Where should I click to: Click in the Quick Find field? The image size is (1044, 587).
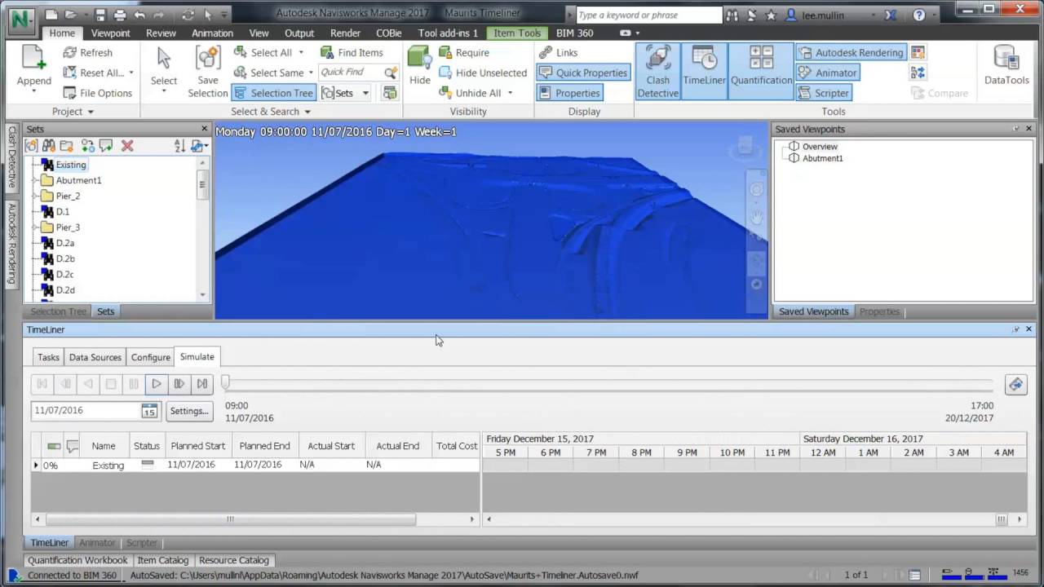tap(349, 73)
